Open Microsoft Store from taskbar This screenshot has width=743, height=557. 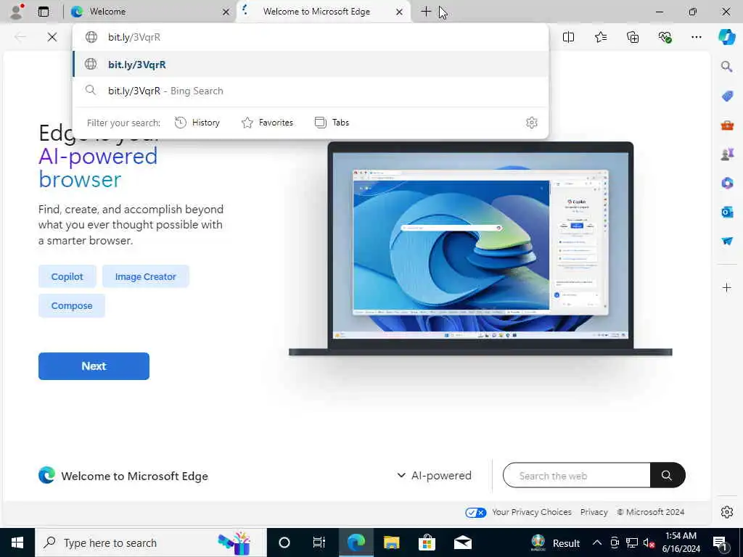(x=427, y=542)
